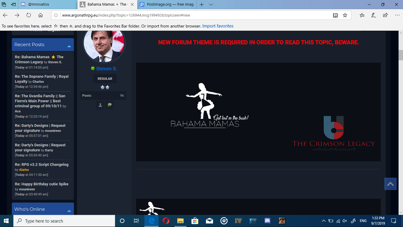Close the Bahama Mamas tab

pyautogui.click(x=132, y=4)
